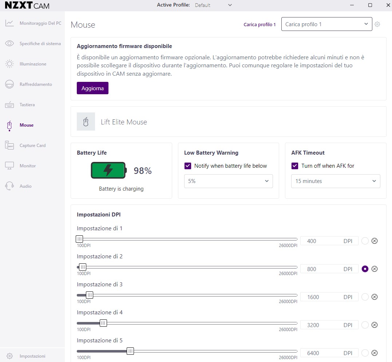The height and width of the screenshot is (362, 392).
Task: Click the Impostazione di 4 slider handle
Action: 103,323
